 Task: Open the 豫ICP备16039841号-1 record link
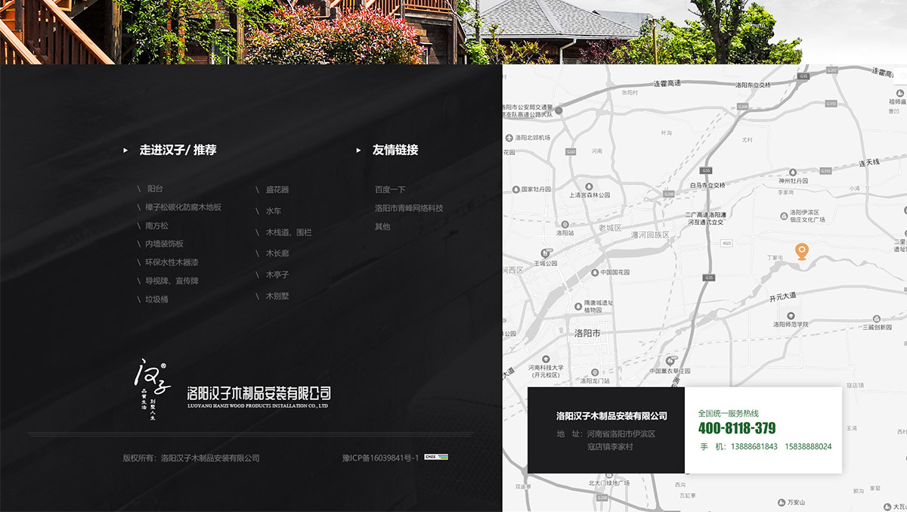(x=380, y=458)
